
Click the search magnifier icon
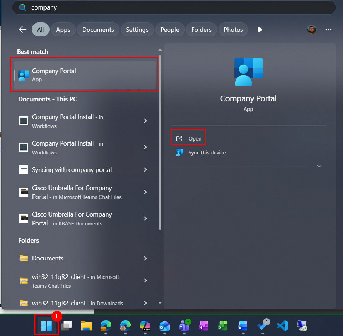pyautogui.click(x=22, y=7)
